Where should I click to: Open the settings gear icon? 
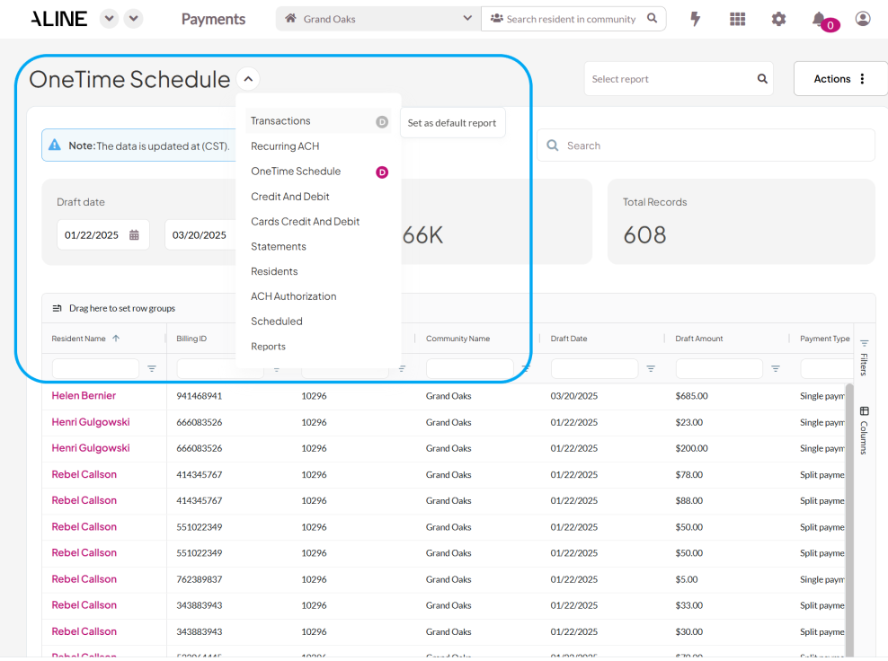(x=778, y=19)
